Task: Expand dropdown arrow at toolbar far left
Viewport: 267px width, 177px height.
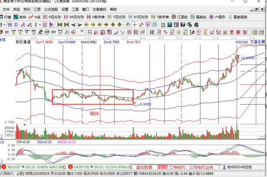Action: pyautogui.click(x=4, y=25)
